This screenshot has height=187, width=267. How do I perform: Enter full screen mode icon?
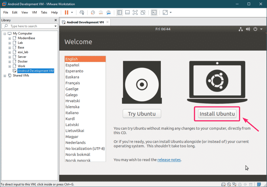[x=135, y=13]
